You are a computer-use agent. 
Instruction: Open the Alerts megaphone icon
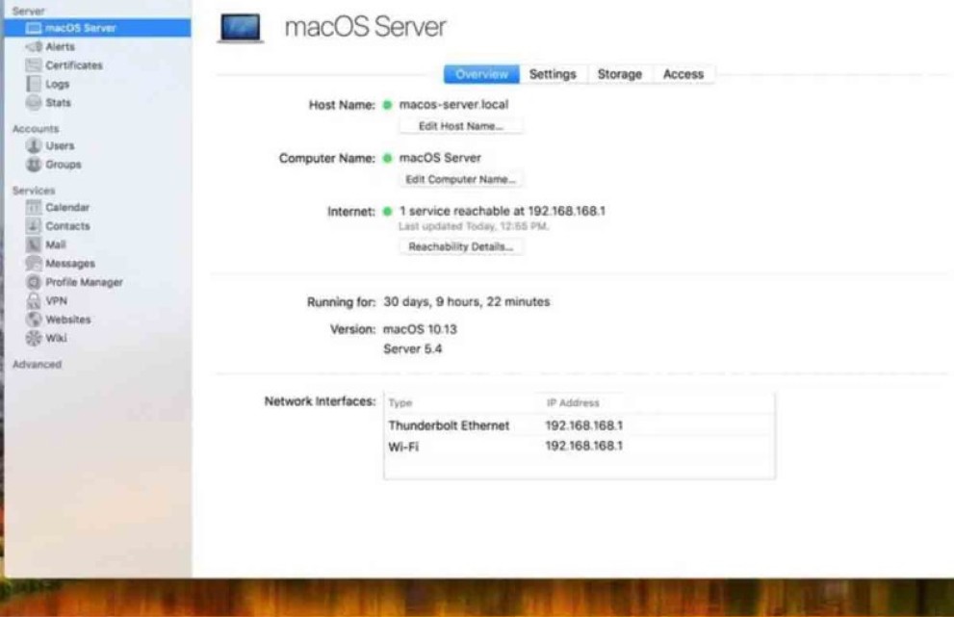tap(34, 47)
